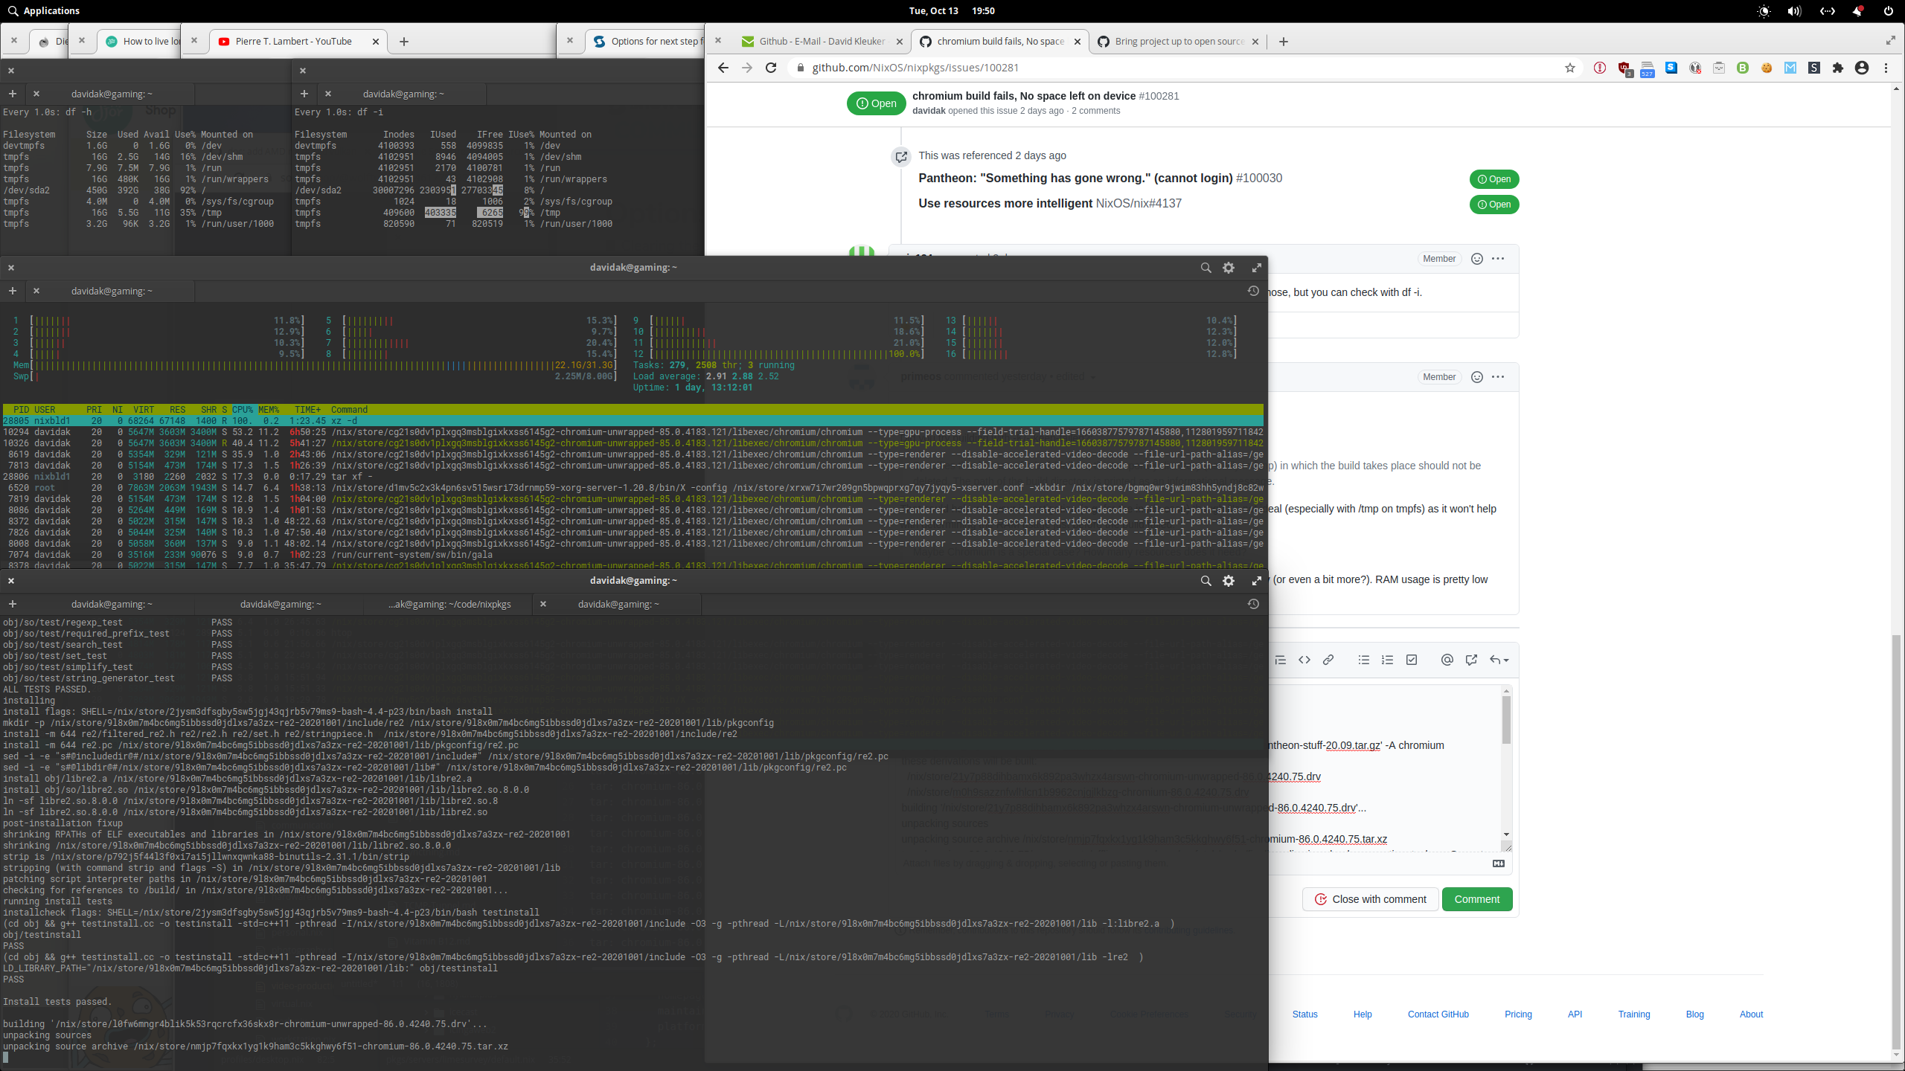Add a numbered list to the comment
The width and height of the screenshot is (1905, 1071).
[x=1388, y=660]
